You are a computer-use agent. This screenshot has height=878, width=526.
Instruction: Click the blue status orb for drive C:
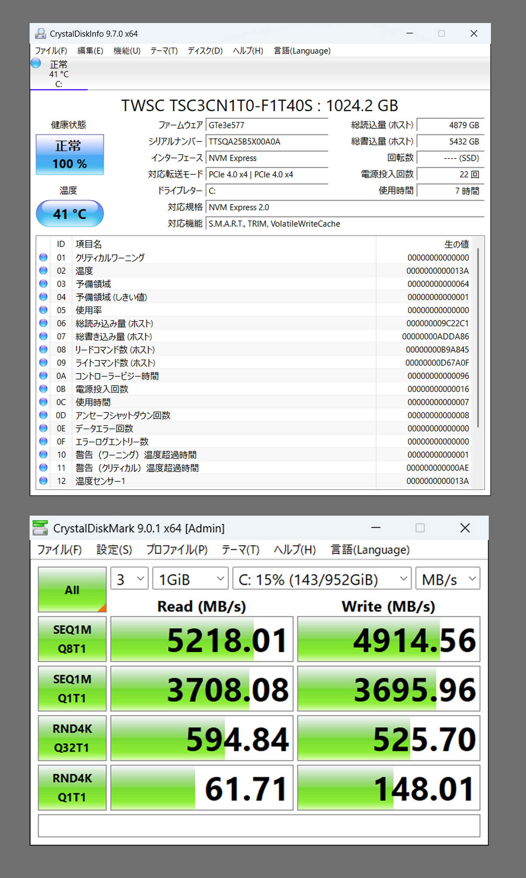(x=36, y=63)
